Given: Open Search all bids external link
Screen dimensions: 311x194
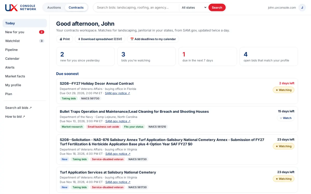Looking at the screenshot, I should (x=18, y=108).
